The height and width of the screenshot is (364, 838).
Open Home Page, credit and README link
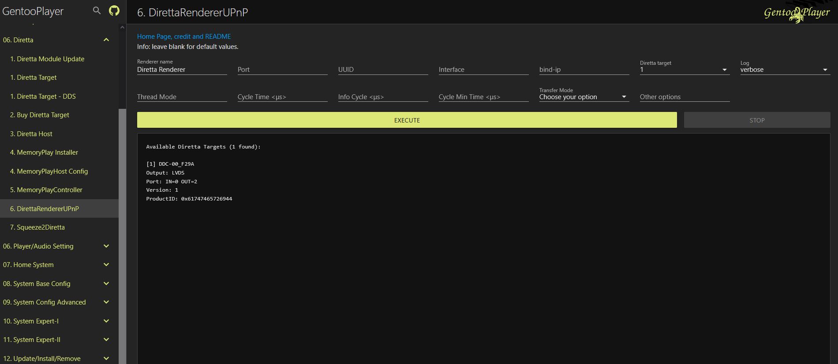[x=184, y=37]
